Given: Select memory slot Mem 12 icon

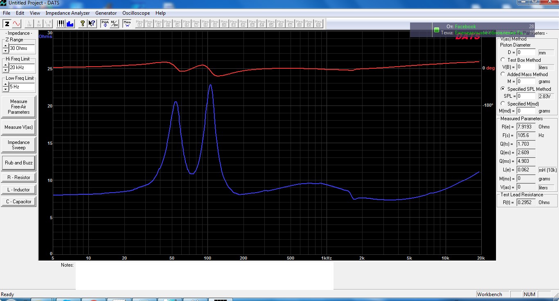Looking at the screenshot, I should [243, 24].
